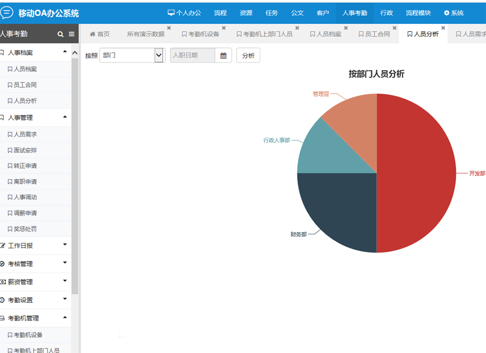Open the 系统 settings gear menu
Image resolution: width=486 pixels, height=353 pixels.
[x=454, y=13]
